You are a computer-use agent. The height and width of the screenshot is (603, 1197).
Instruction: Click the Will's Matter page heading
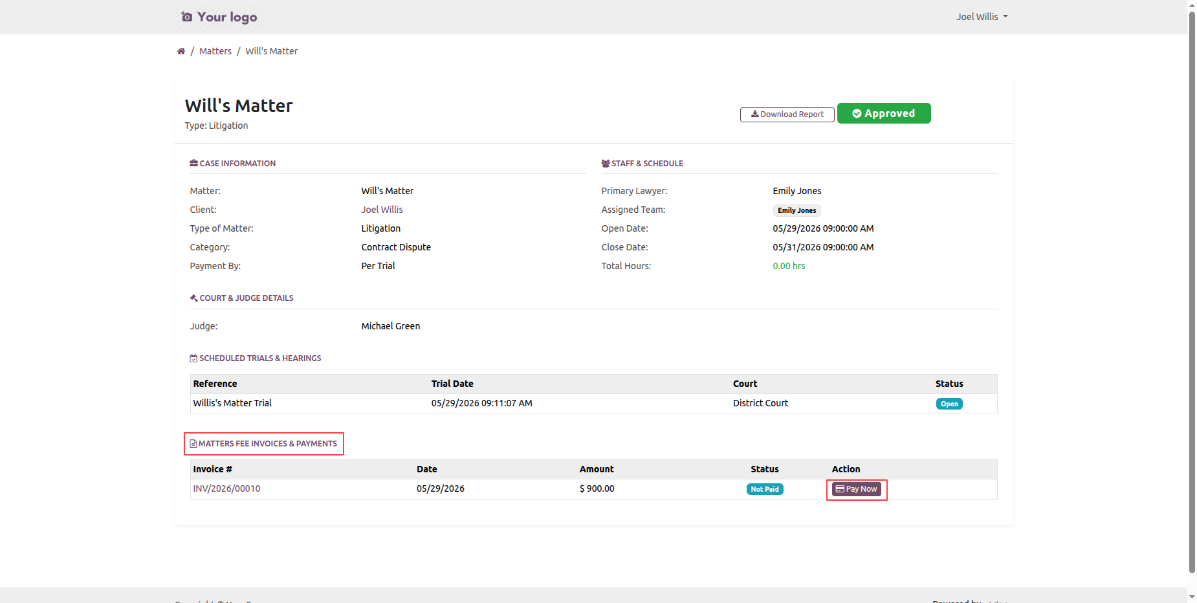pyautogui.click(x=239, y=105)
